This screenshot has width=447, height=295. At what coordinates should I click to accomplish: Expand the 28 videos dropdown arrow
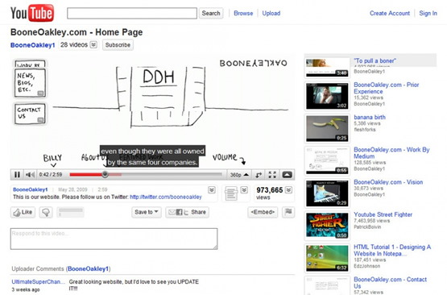click(x=93, y=45)
